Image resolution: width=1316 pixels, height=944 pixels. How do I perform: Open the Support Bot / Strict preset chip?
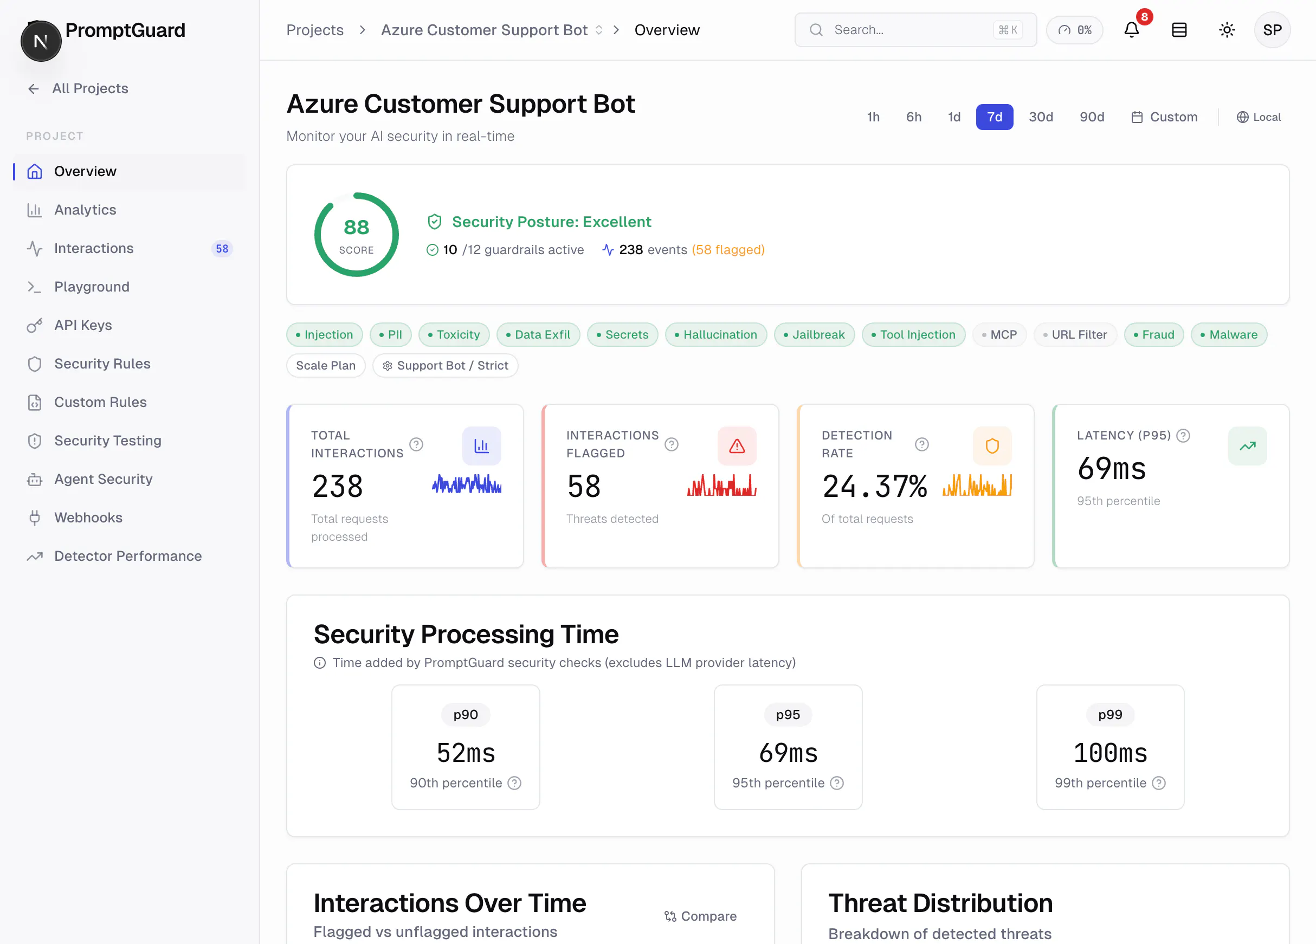tap(445, 366)
